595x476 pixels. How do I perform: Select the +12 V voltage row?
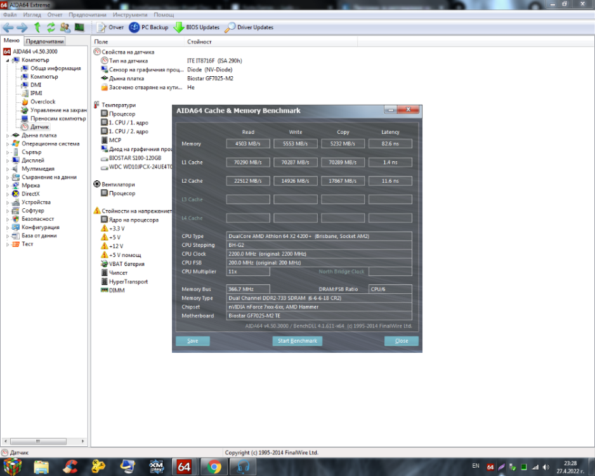115,246
